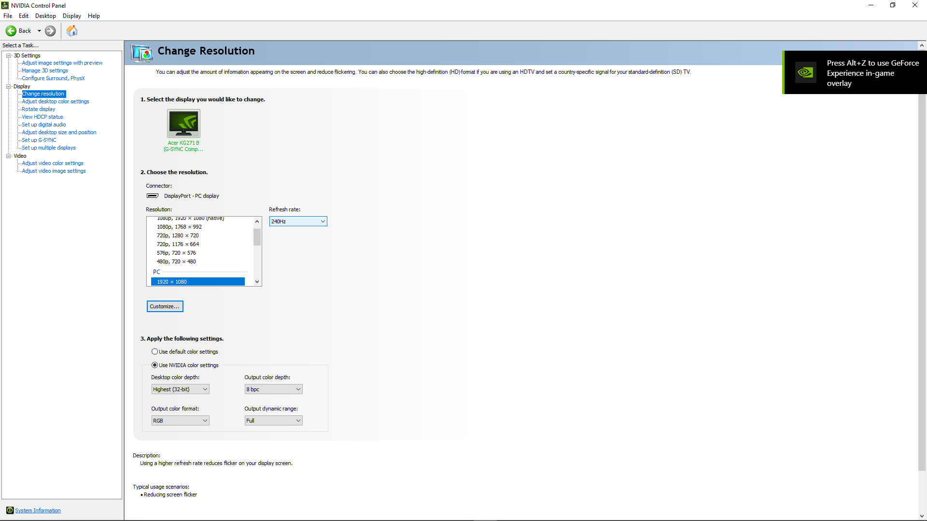
Task: Open Configure Surround, PhysX
Action: tap(53, 78)
